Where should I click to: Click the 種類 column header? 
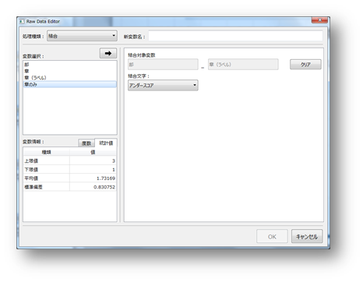pos(47,152)
